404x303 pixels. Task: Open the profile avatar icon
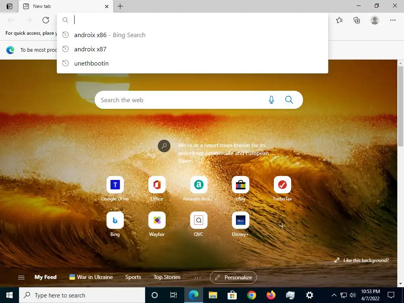(x=375, y=20)
